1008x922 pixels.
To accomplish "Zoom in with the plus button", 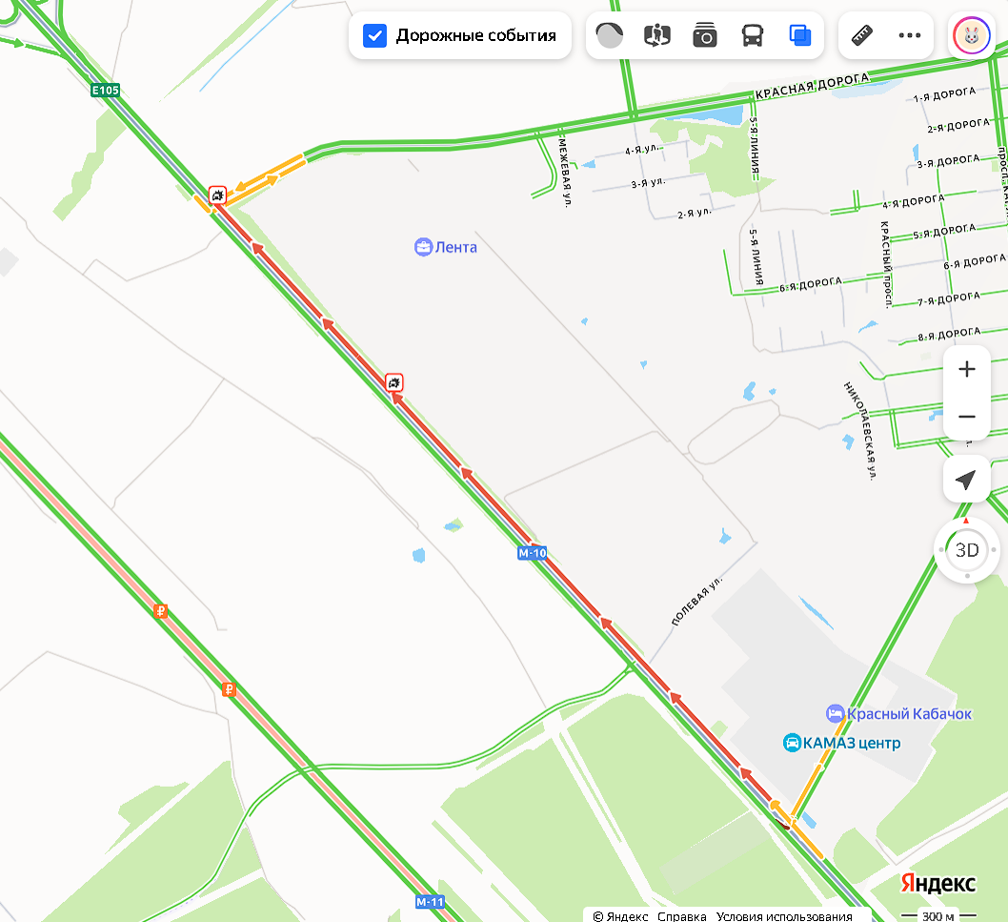I will click(966, 369).
